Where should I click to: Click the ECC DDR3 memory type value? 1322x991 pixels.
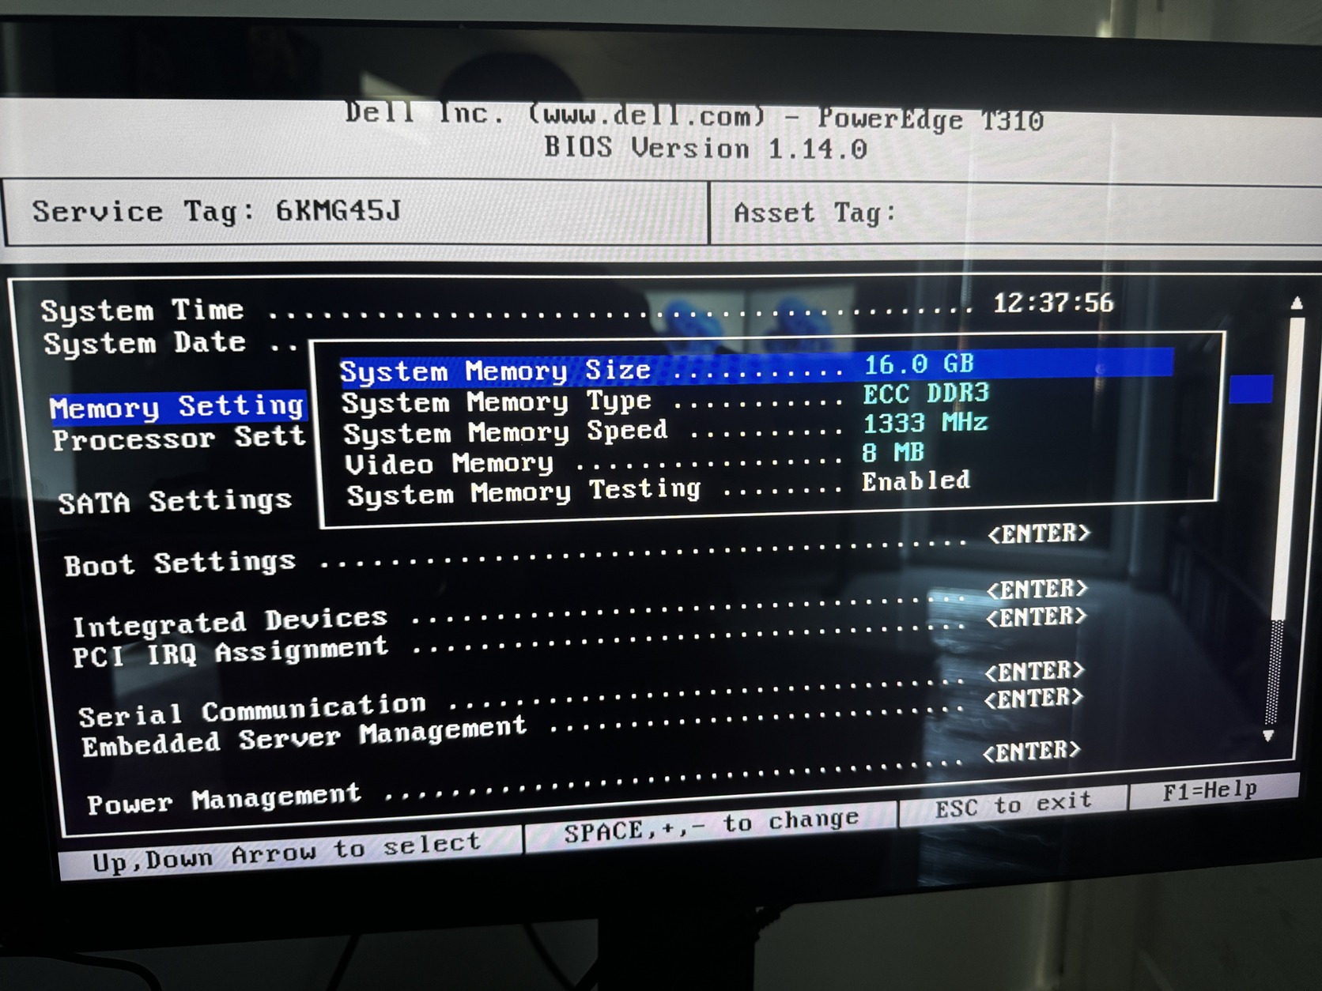(x=926, y=394)
